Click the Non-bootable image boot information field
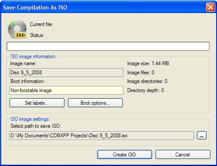Image resolution: width=217 pixels, height=166 pixels. coord(66,90)
